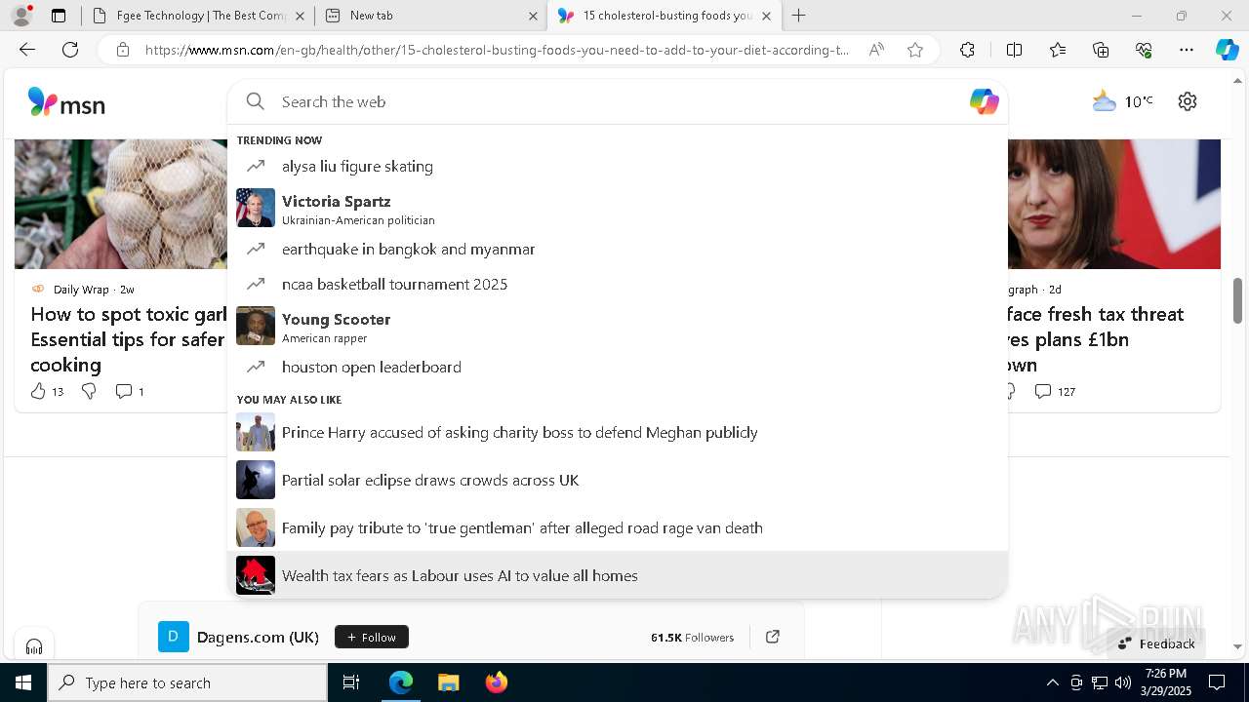Open comments on toxic garlic article

(129, 391)
